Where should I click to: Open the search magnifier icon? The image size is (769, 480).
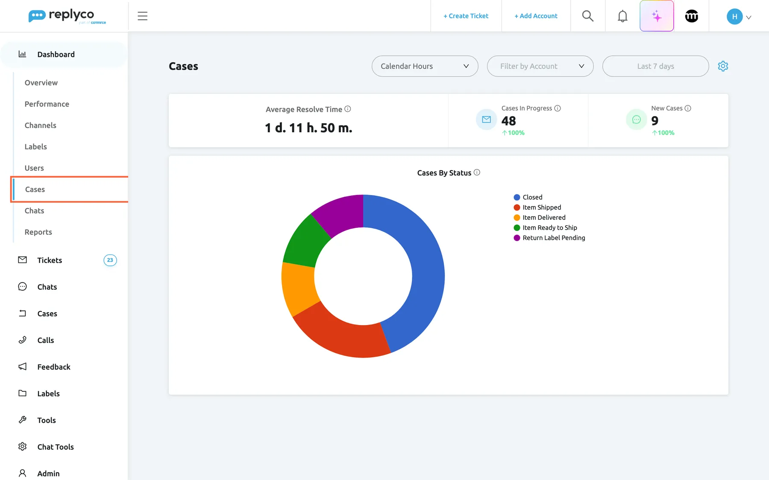point(588,16)
